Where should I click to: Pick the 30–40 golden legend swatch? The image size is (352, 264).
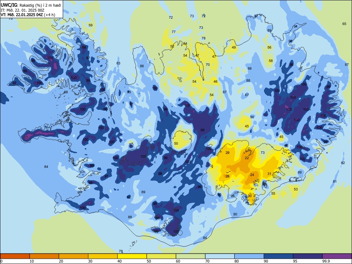pyautogui.click(x=103, y=256)
